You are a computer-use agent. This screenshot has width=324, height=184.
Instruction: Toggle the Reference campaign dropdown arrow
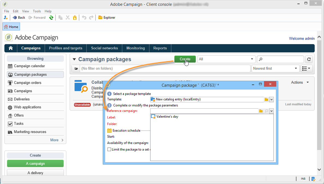tap(272, 111)
